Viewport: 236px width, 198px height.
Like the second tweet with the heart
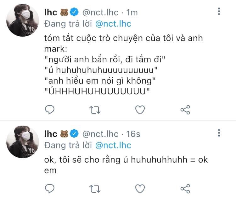click(x=140, y=188)
